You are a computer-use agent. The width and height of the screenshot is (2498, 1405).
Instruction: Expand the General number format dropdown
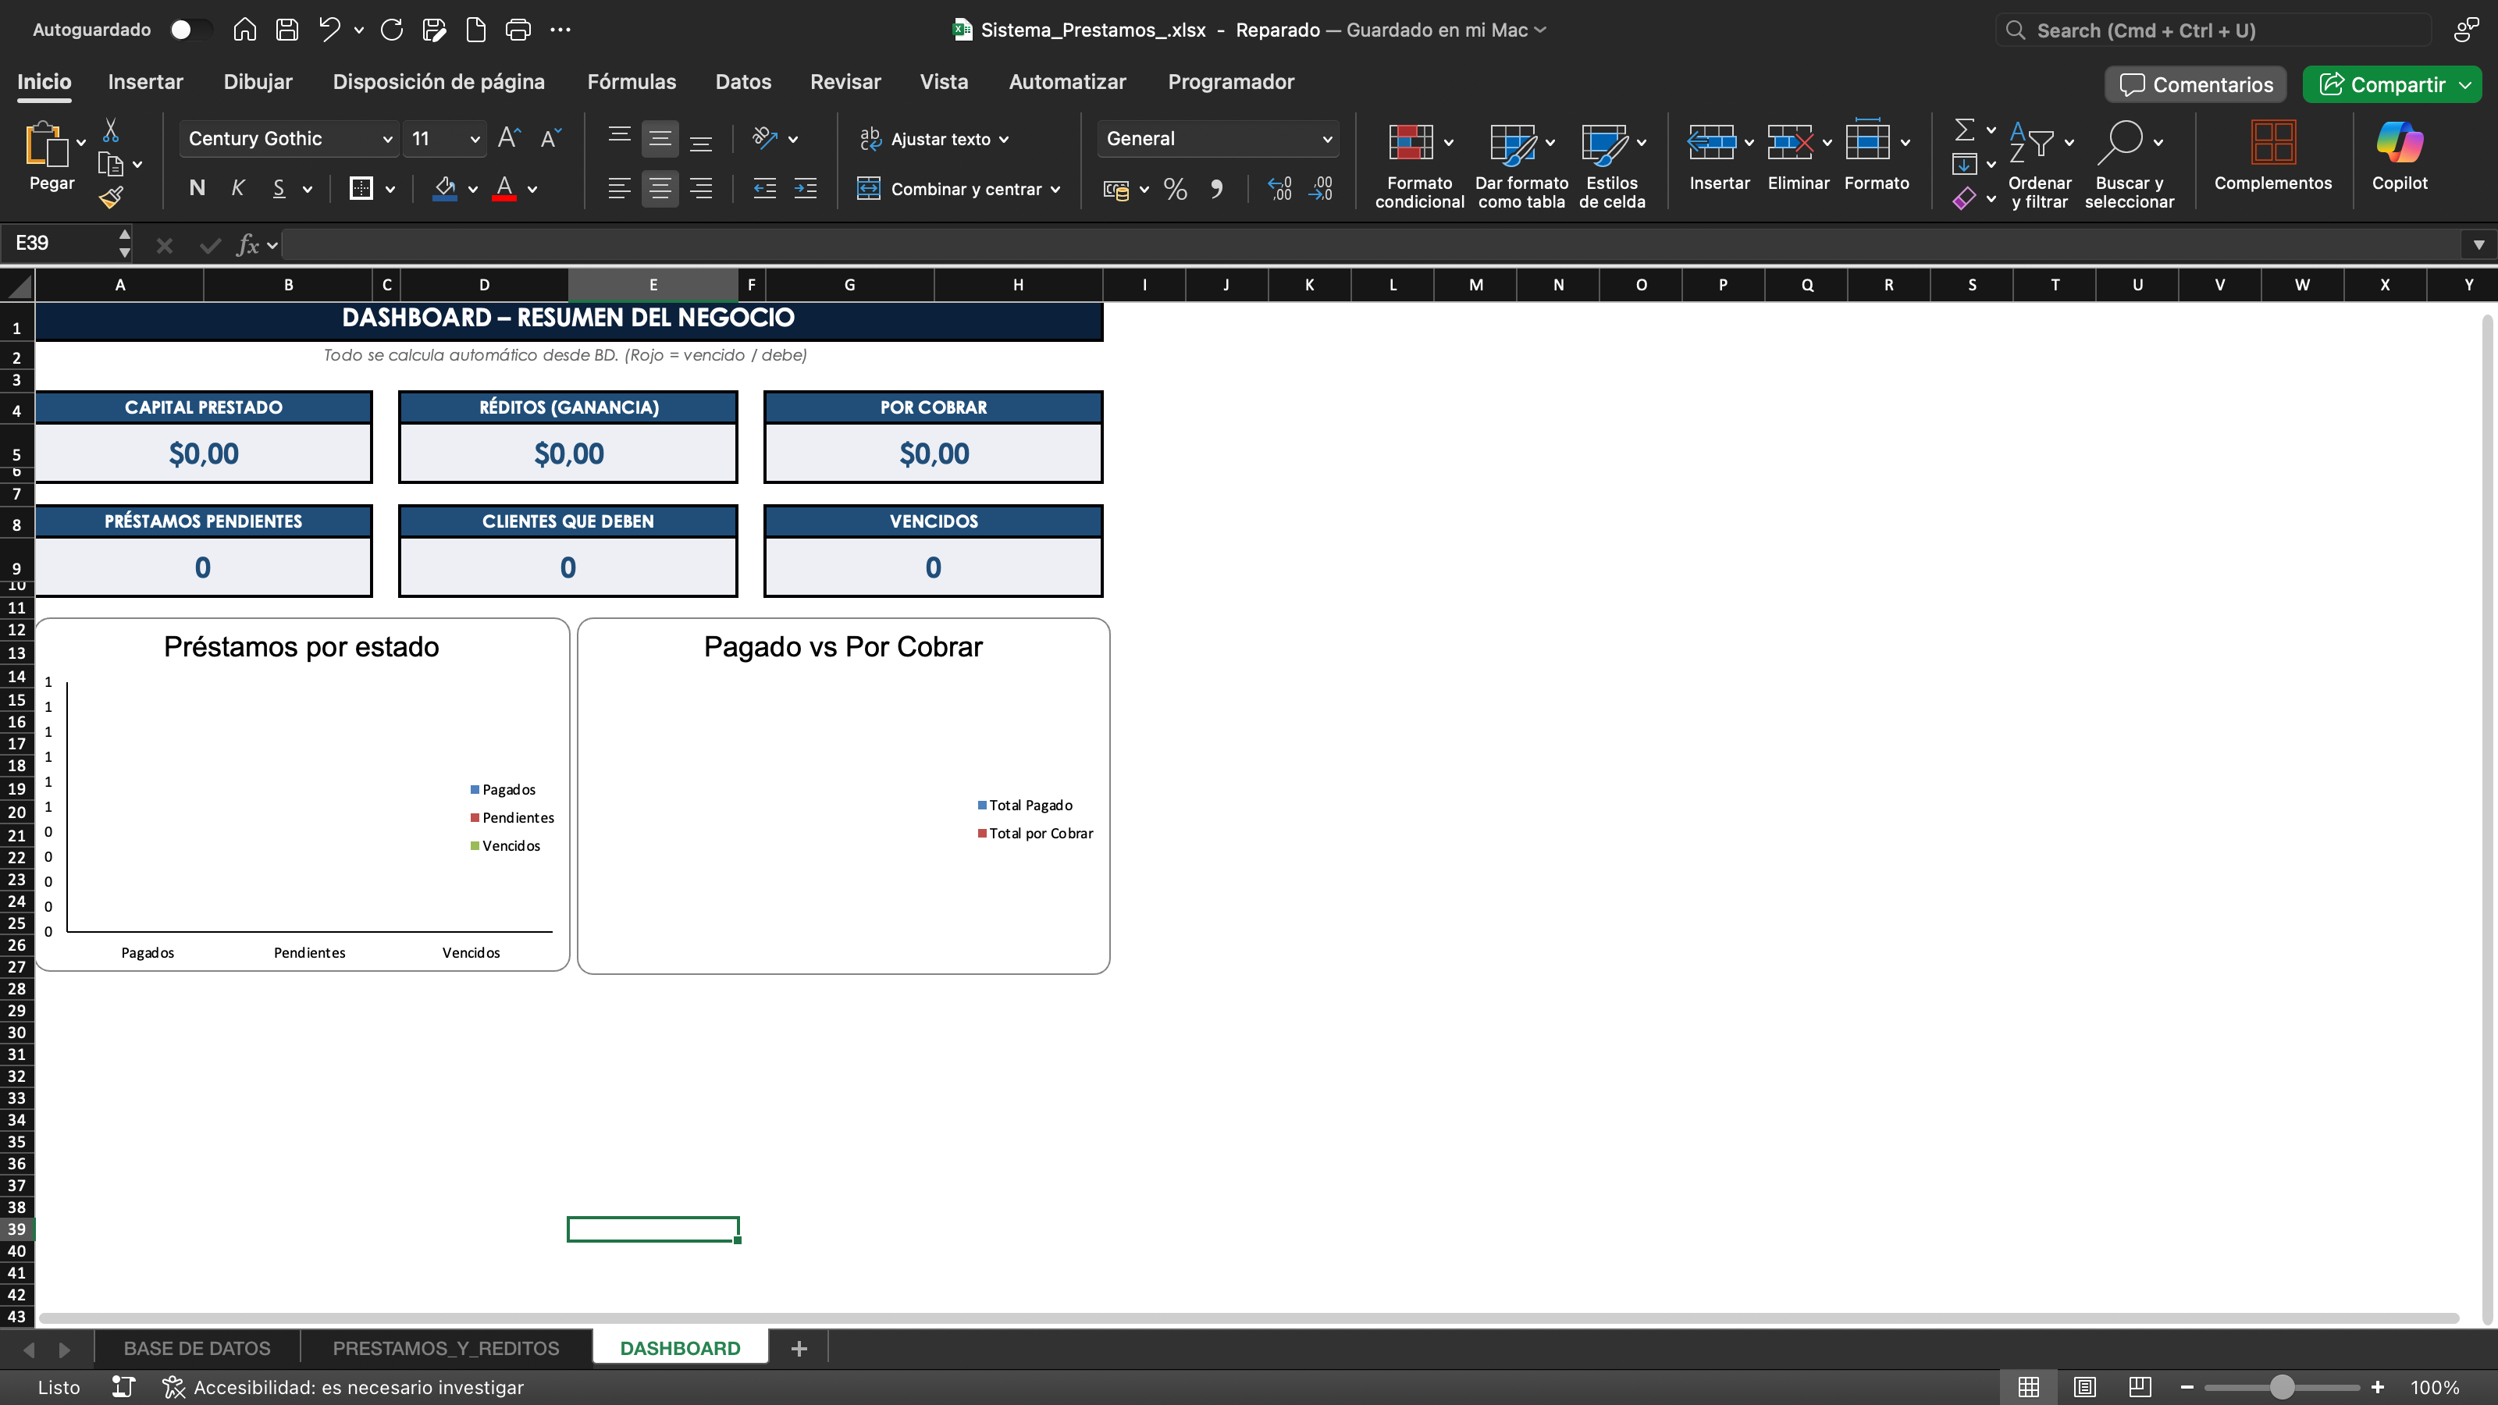pos(1326,140)
